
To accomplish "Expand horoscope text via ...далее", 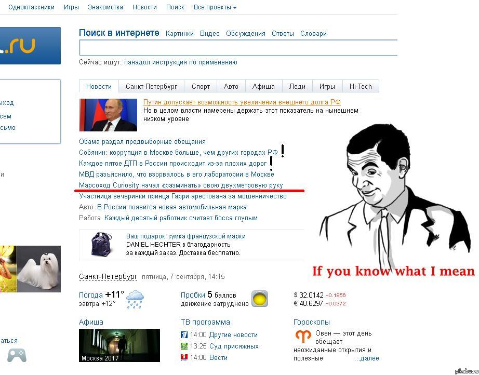I will pos(366,358).
